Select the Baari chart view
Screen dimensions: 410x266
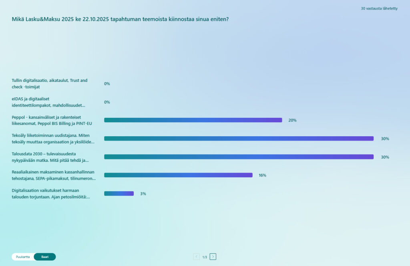coord(45,257)
